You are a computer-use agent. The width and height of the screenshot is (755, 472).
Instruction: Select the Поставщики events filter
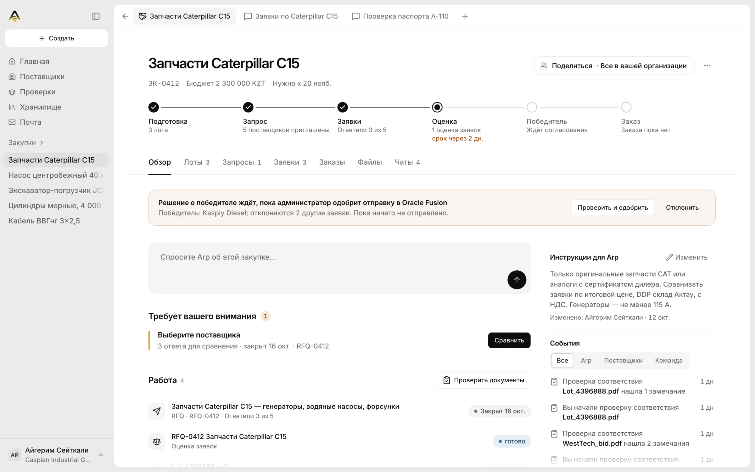coord(623,360)
